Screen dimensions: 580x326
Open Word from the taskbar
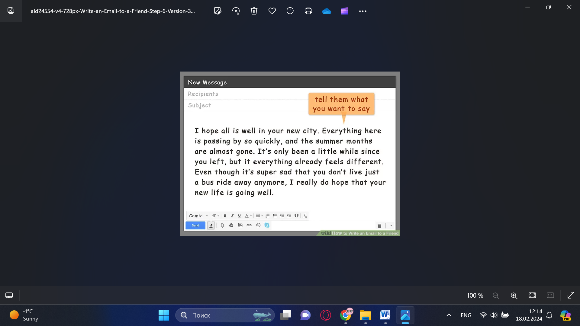pos(385,315)
